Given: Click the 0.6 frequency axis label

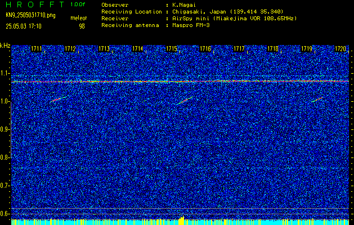Looking at the screenshot, I should pyautogui.click(x=5, y=214).
